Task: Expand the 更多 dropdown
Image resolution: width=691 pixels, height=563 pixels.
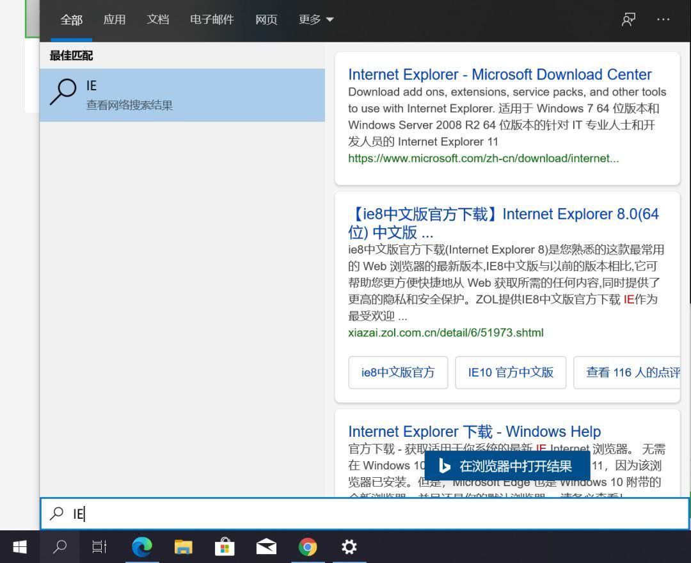Action: [x=316, y=20]
